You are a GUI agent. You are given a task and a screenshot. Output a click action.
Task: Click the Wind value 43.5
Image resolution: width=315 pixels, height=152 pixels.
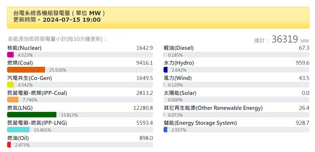pos(304,78)
